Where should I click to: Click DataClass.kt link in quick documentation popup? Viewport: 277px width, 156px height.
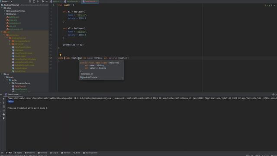87,74
